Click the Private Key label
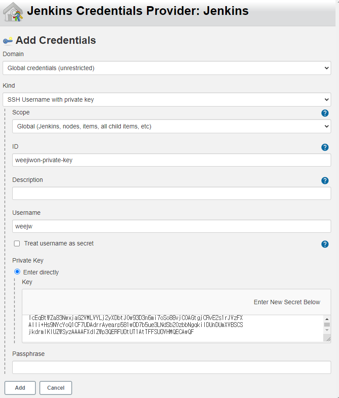 pos(28,260)
